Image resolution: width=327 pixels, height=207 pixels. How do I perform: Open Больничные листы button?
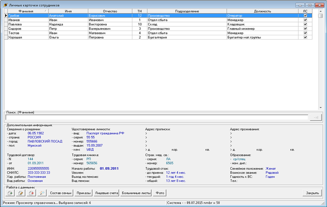click(x=136, y=193)
